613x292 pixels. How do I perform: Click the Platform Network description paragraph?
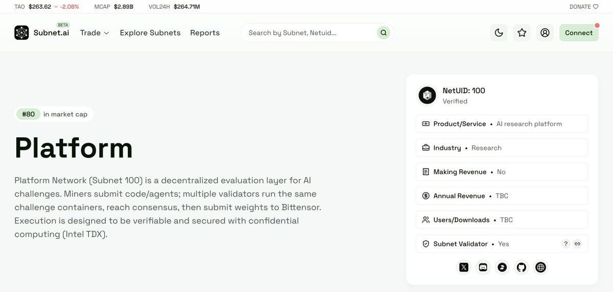(x=168, y=207)
